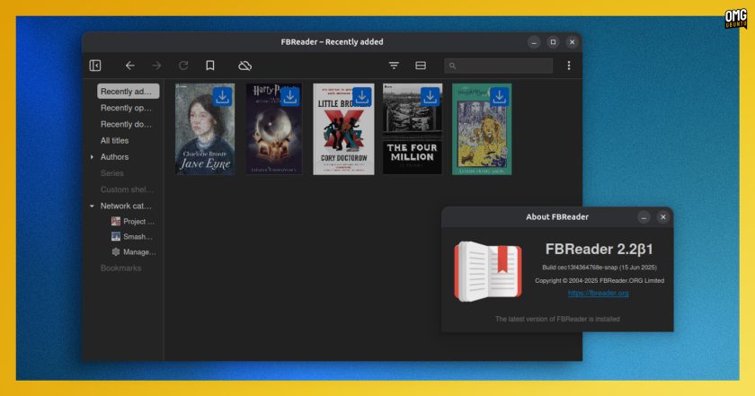Image resolution: width=755 pixels, height=396 pixels.
Task: Select Recently added in sidebar
Action: click(x=128, y=92)
